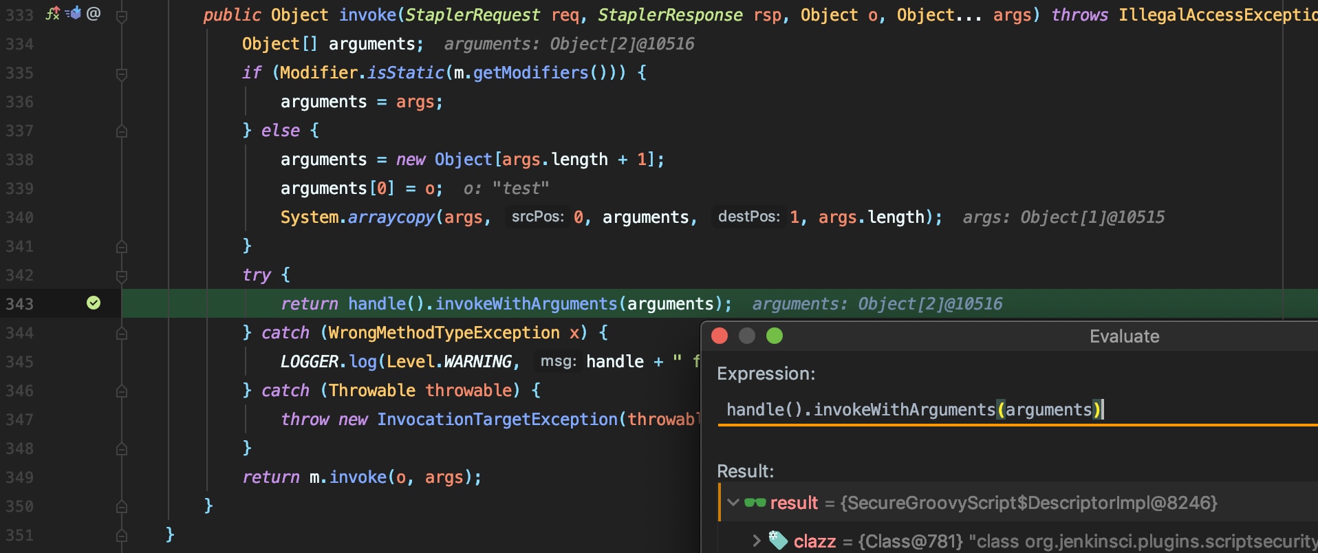The image size is (1318, 553).
Task: Click the fold end marker on line 350
Action: [x=122, y=506]
